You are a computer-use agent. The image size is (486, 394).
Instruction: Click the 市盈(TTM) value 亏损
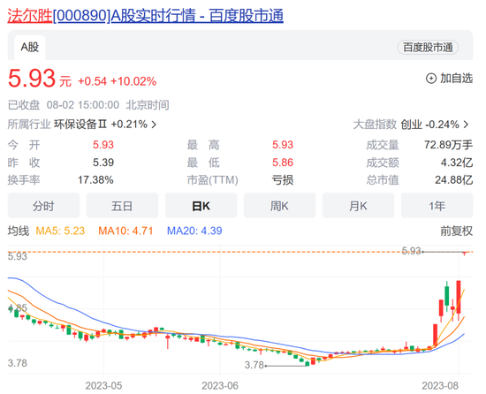[x=283, y=180]
